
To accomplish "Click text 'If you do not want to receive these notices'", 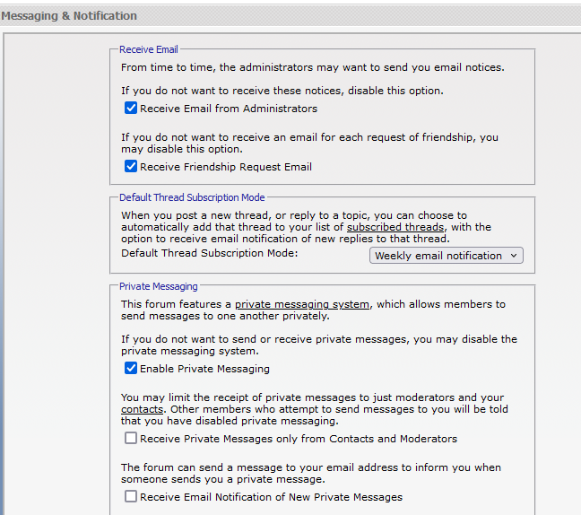I will tap(231, 91).
